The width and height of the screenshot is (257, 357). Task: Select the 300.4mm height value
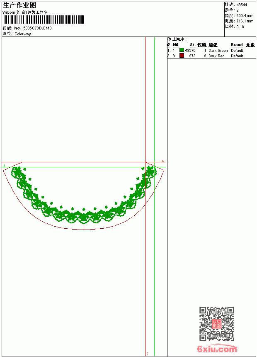point(245,16)
